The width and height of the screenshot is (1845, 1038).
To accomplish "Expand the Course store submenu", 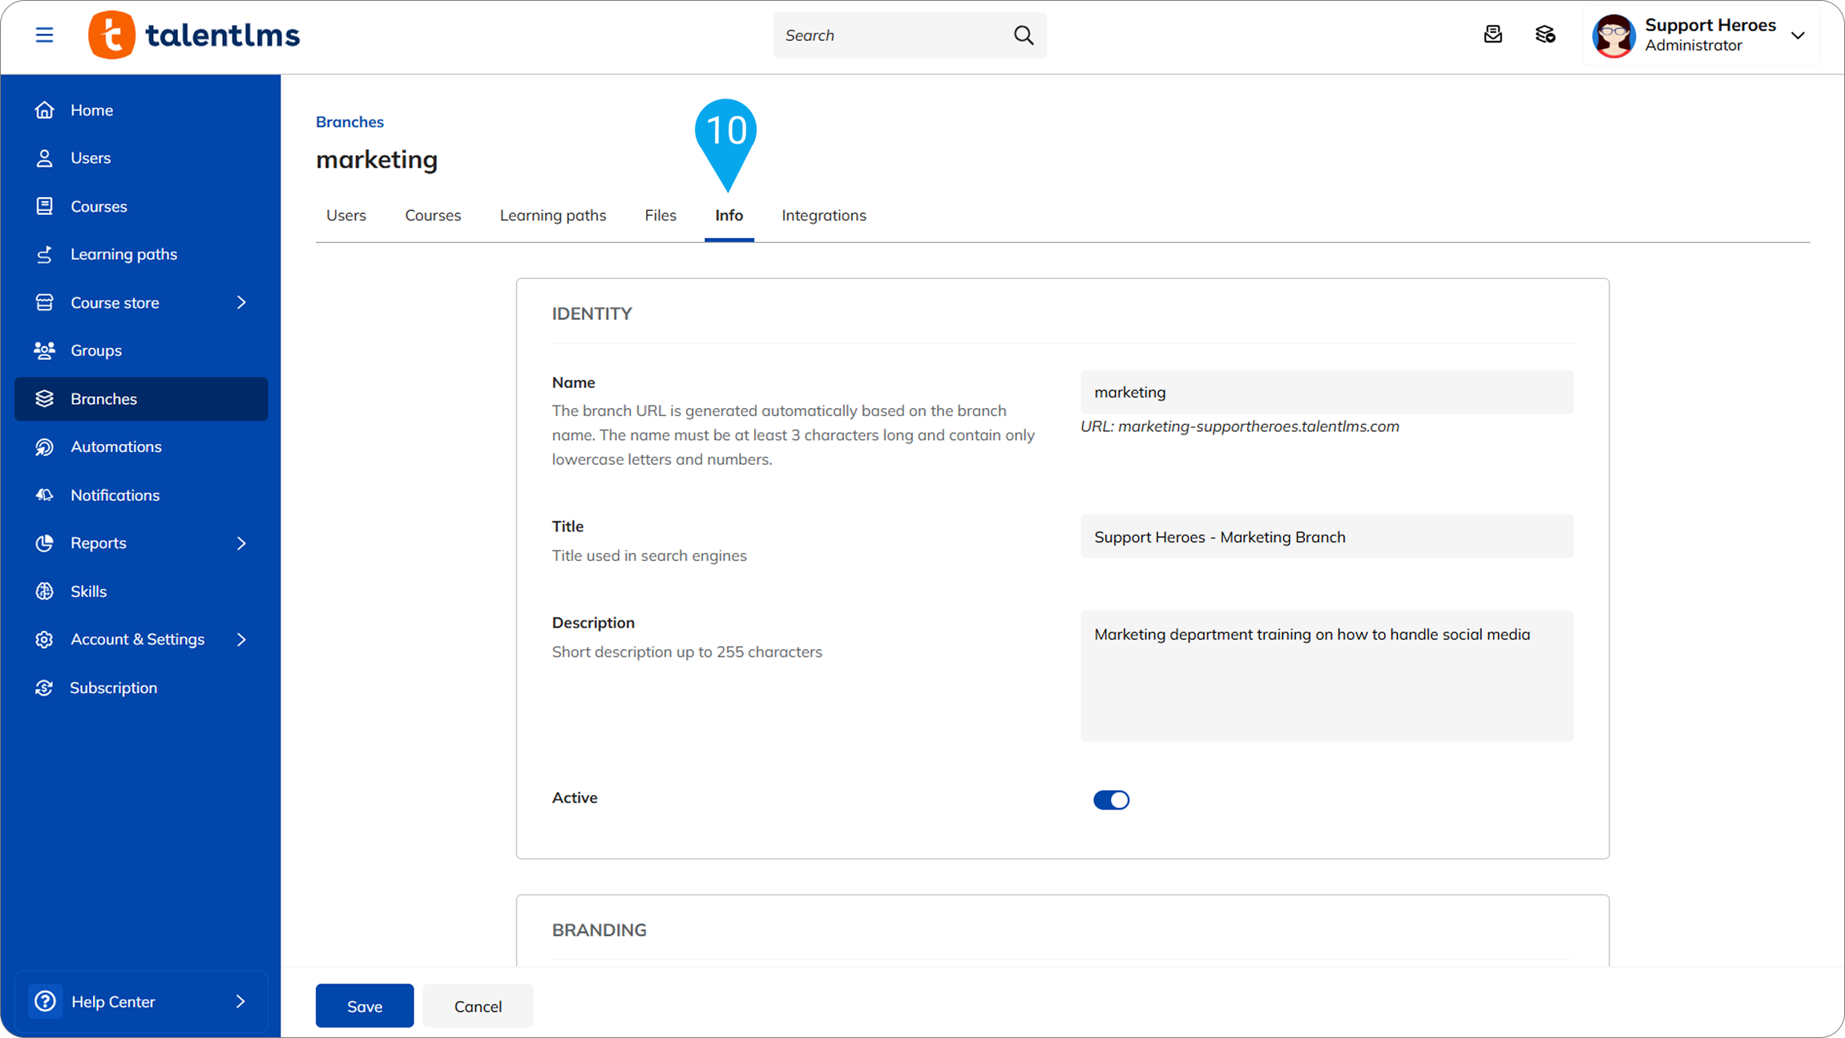I will (x=241, y=302).
